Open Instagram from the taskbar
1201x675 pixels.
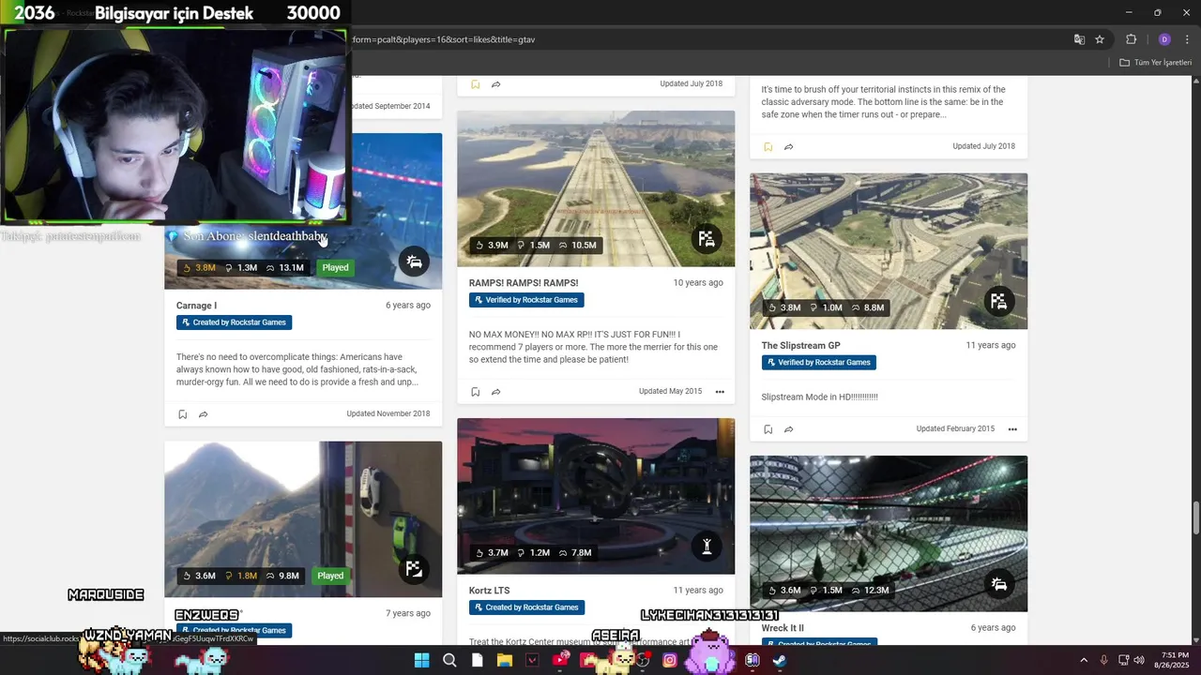pos(670,660)
